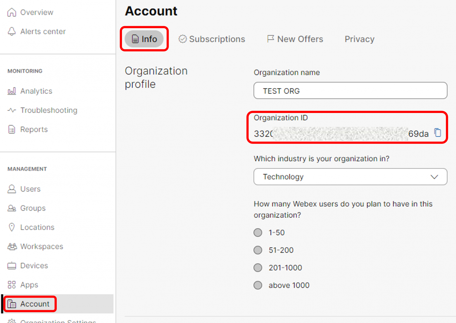
Task: Click the Reports document icon
Action: [12, 129]
